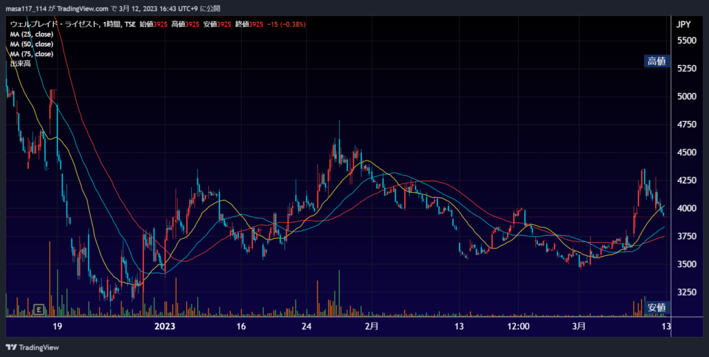Click the TradingView logo at bottom
The image size is (709, 357).
pos(32,347)
